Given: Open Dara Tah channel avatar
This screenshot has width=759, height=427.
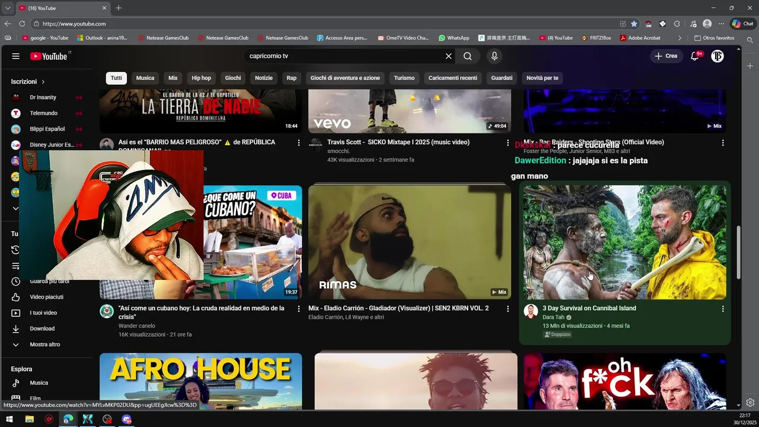Looking at the screenshot, I should (x=531, y=312).
